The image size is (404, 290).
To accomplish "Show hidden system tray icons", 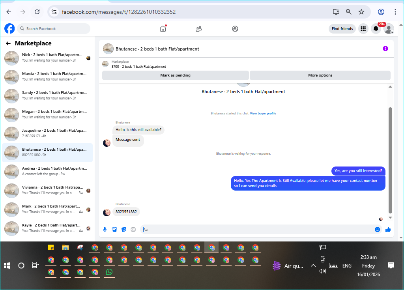I will pos(313,266).
